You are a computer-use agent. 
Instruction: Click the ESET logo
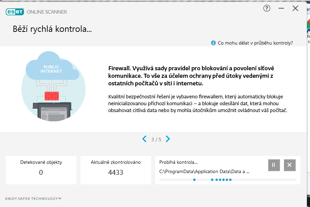point(15,12)
